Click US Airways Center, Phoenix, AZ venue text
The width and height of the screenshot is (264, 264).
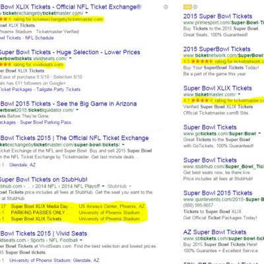(112, 207)
